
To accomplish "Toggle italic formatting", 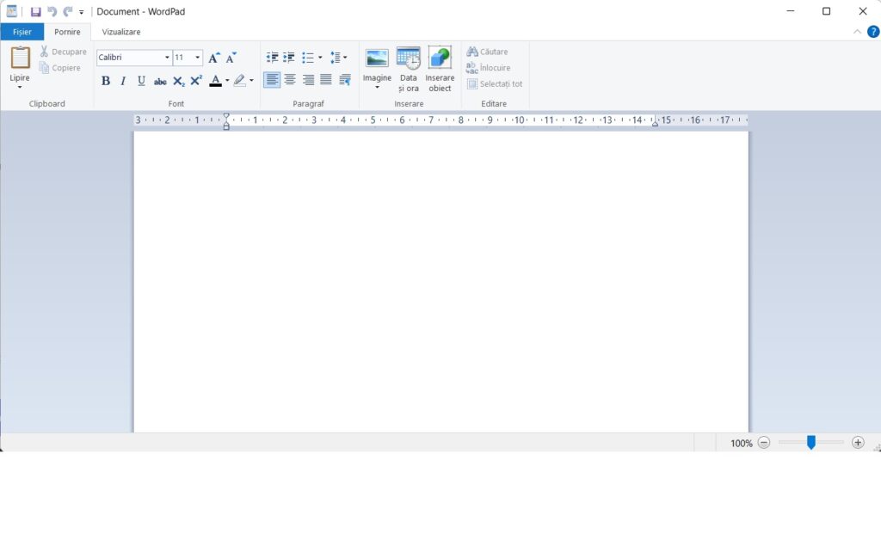I will pos(123,81).
